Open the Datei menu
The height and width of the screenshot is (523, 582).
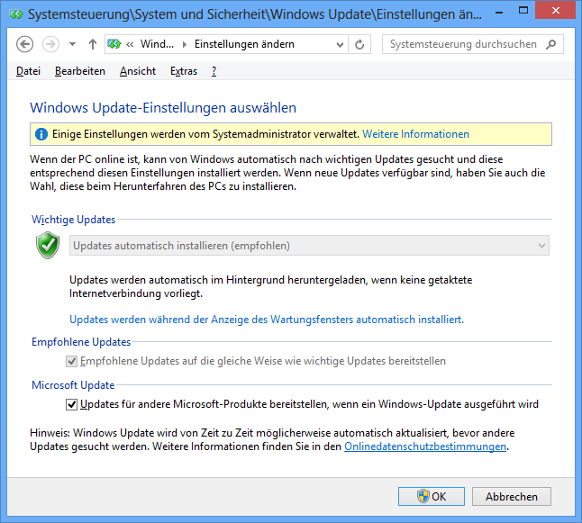pyautogui.click(x=28, y=71)
